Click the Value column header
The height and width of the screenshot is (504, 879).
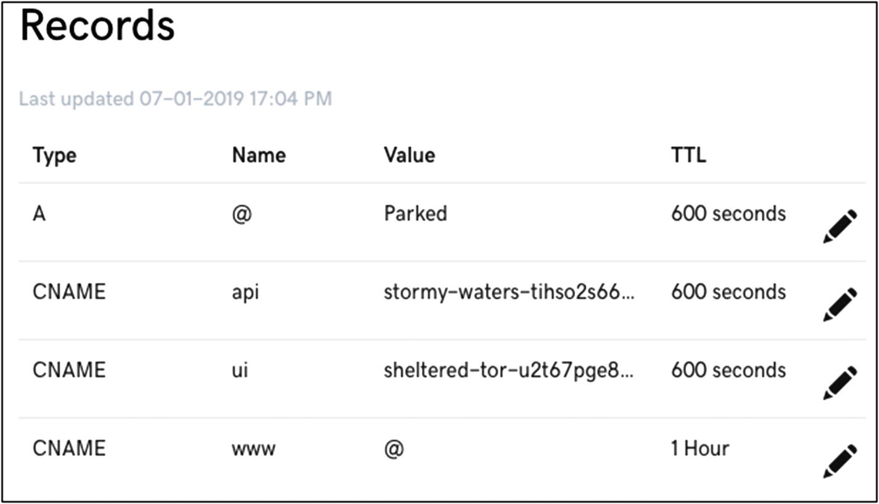point(409,155)
